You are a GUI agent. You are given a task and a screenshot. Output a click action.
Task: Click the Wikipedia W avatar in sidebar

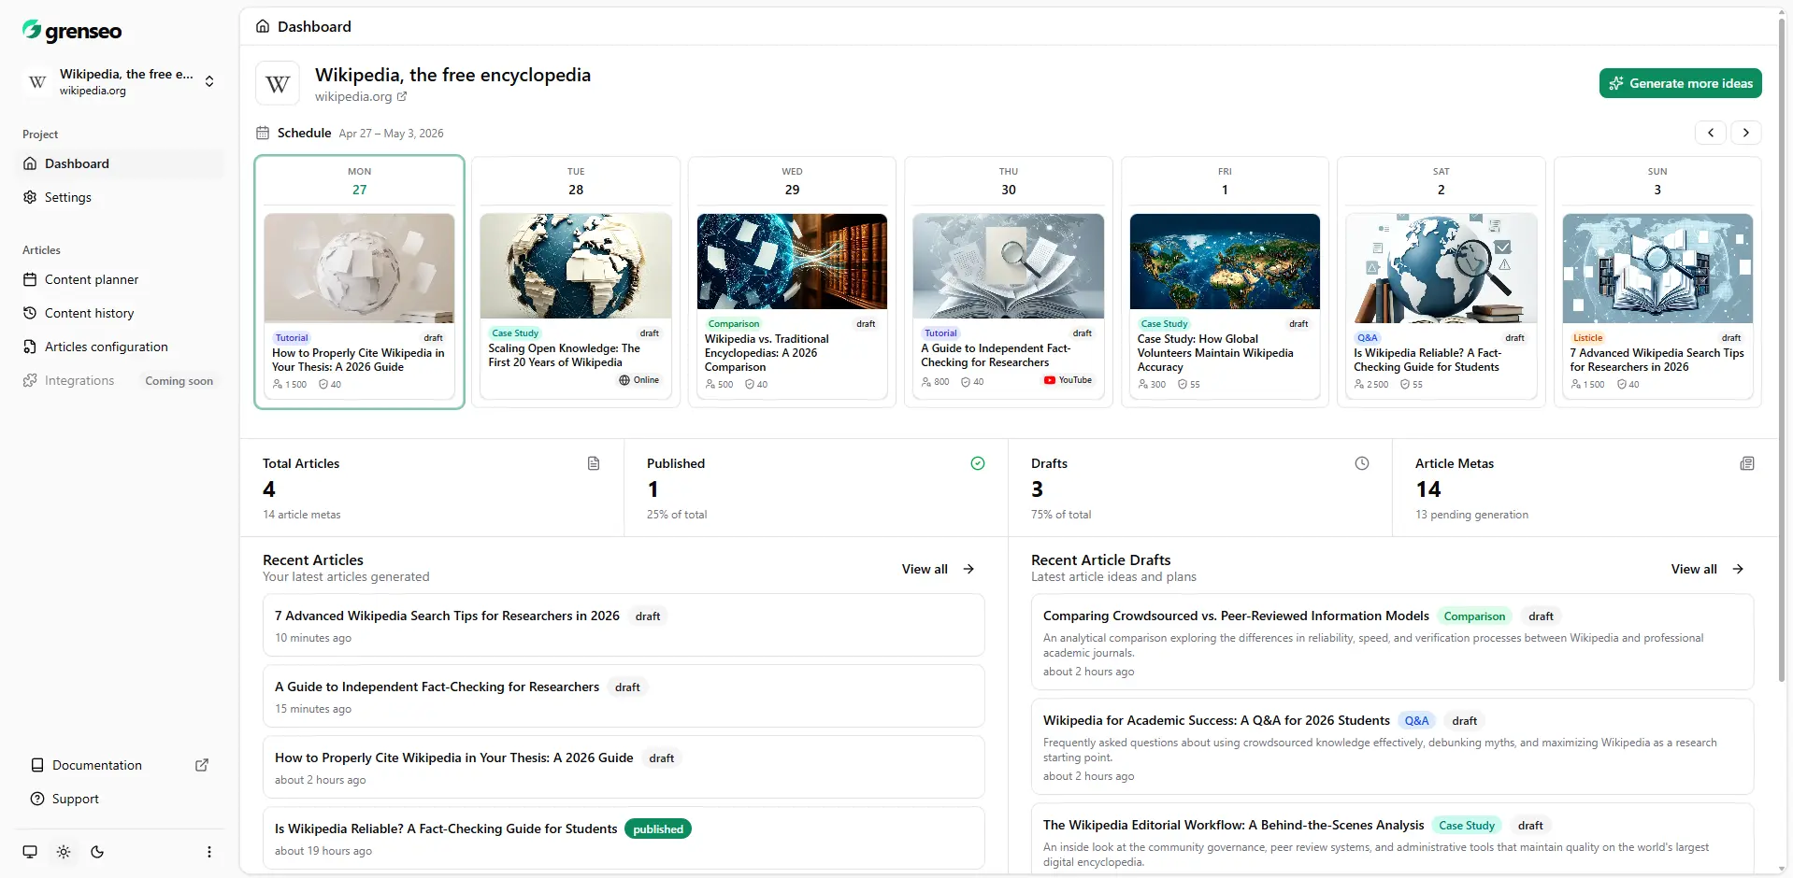[37, 82]
